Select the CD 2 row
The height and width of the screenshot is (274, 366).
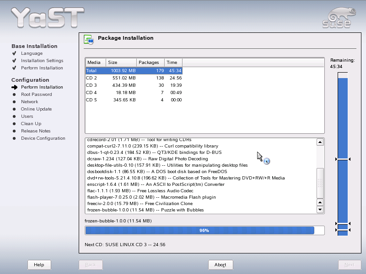[x=134, y=78]
